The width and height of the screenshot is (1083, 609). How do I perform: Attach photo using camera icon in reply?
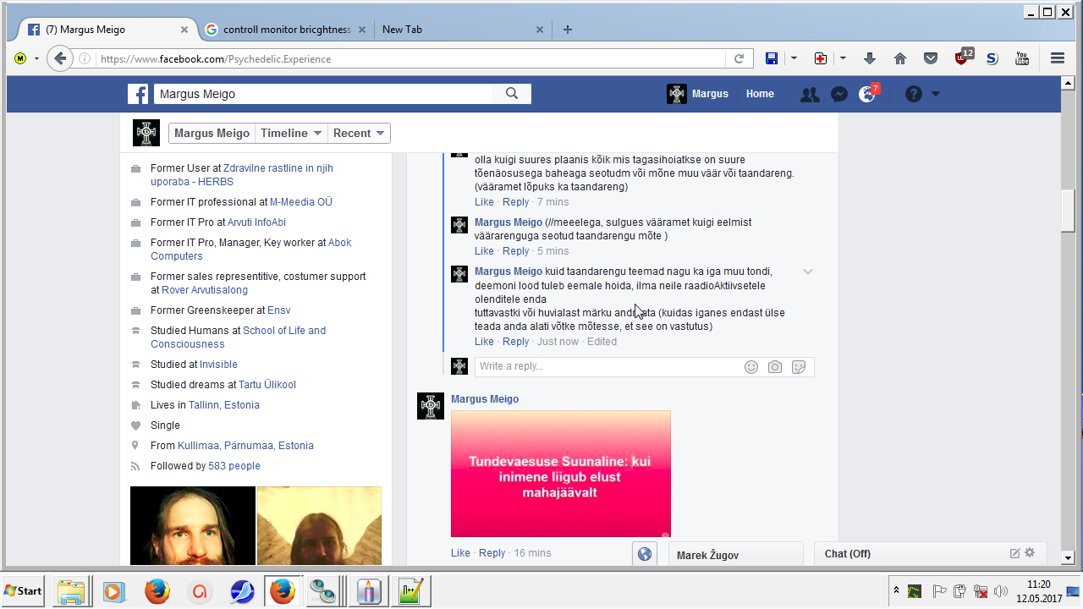point(775,366)
